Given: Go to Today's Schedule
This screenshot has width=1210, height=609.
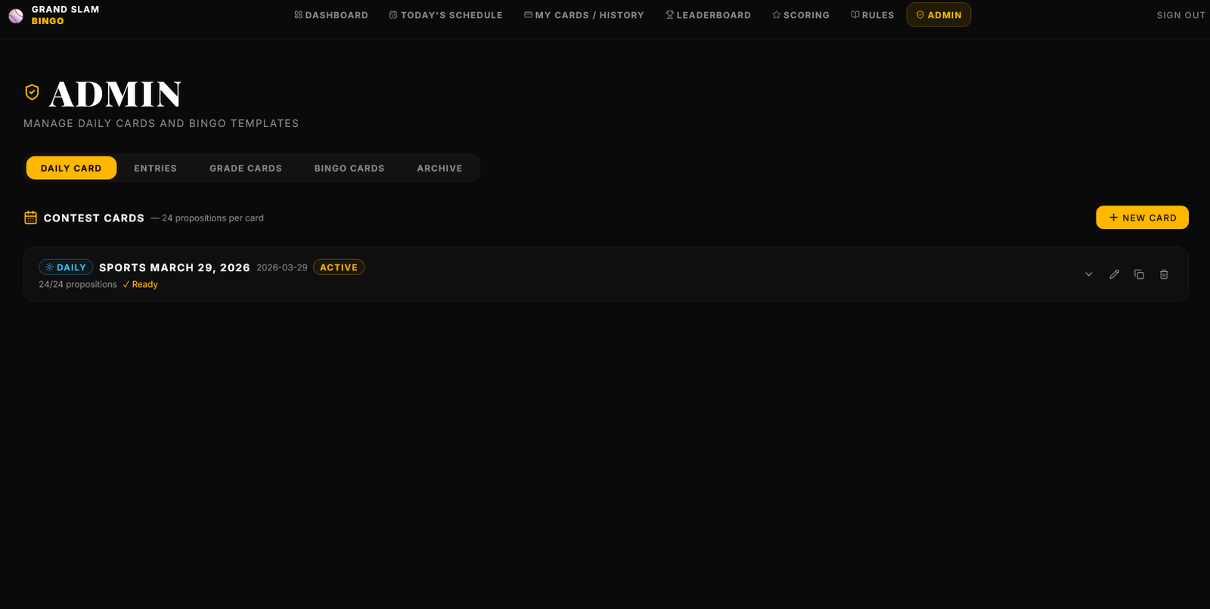Looking at the screenshot, I should [446, 15].
